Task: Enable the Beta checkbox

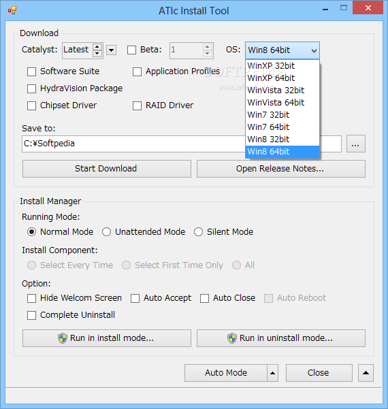Action: point(132,50)
